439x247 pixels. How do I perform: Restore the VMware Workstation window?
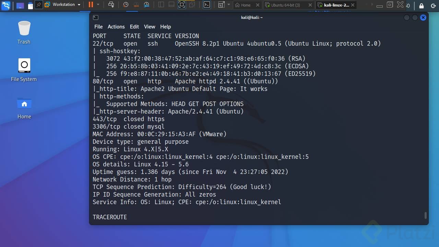390,4
